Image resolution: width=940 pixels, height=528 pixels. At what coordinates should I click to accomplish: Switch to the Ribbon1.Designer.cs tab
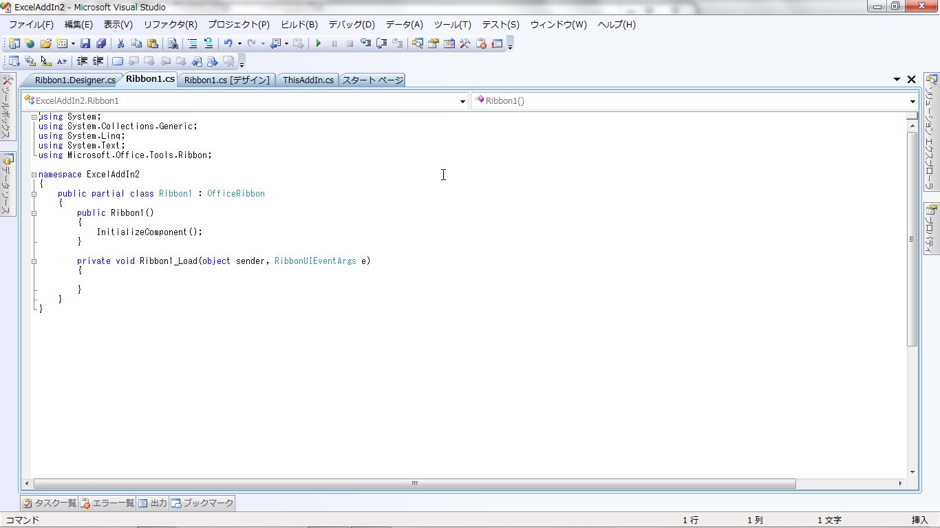[x=74, y=80]
